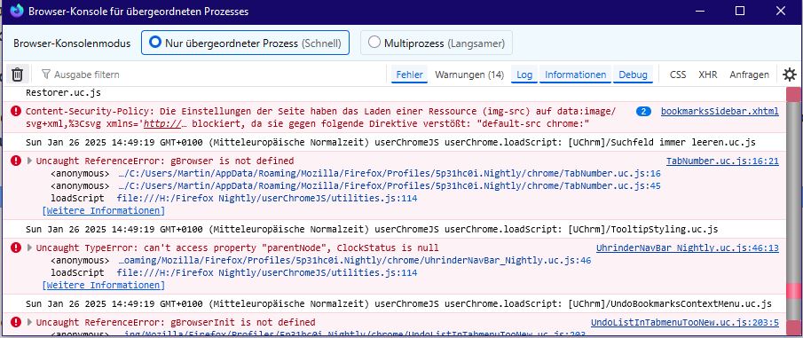Select Nur übergeordneter Prozess radio option
This screenshot has width=803, height=338.
tap(245, 43)
